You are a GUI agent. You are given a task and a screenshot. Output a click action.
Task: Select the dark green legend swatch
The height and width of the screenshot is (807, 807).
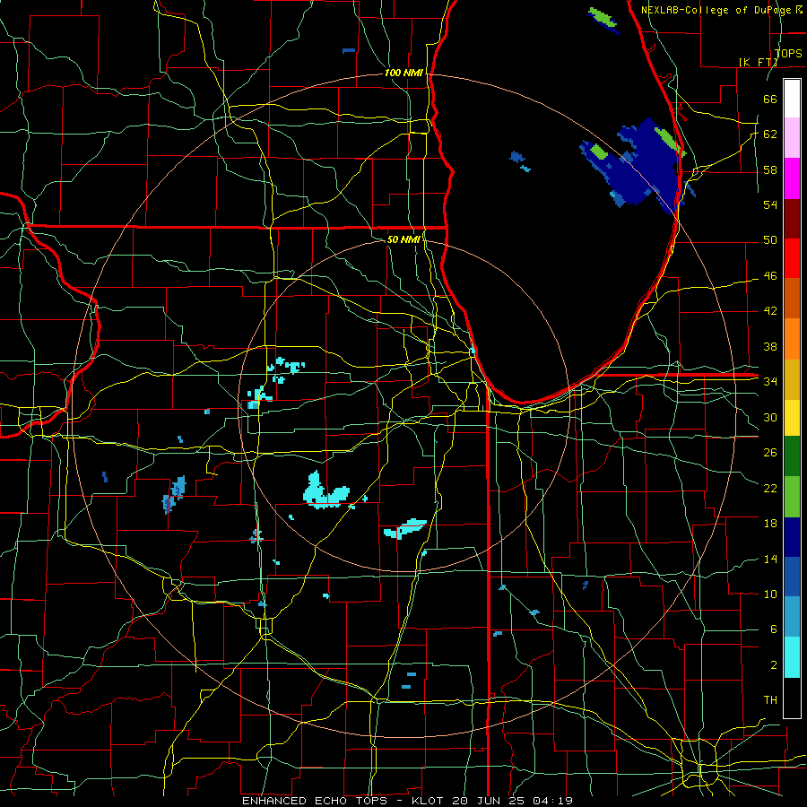[x=792, y=456]
